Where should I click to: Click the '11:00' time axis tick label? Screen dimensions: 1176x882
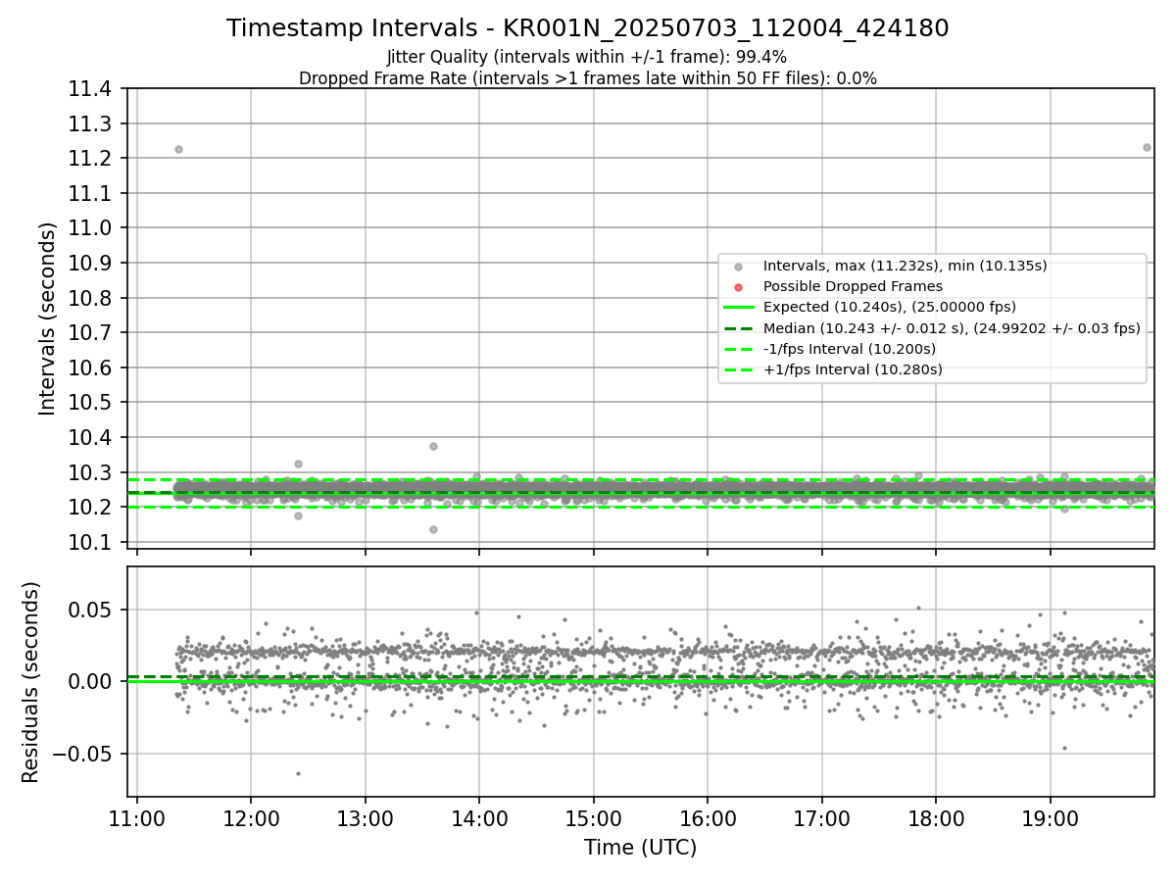(137, 817)
